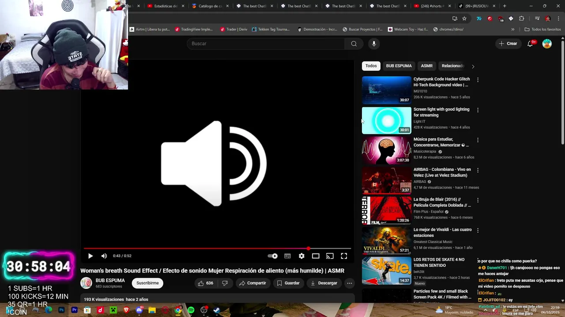Viewport: 565px width, 317px height.
Task: Open the Trader | Deriv bookmark
Action: (x=234, y=29)
